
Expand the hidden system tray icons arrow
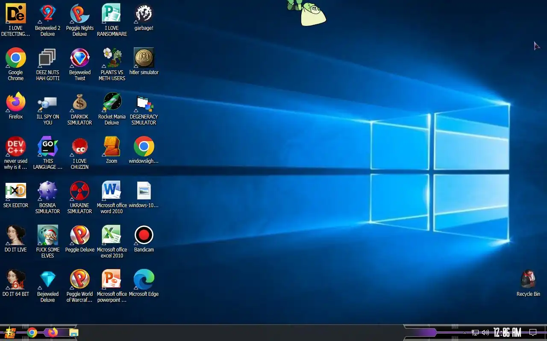[465, 332]
